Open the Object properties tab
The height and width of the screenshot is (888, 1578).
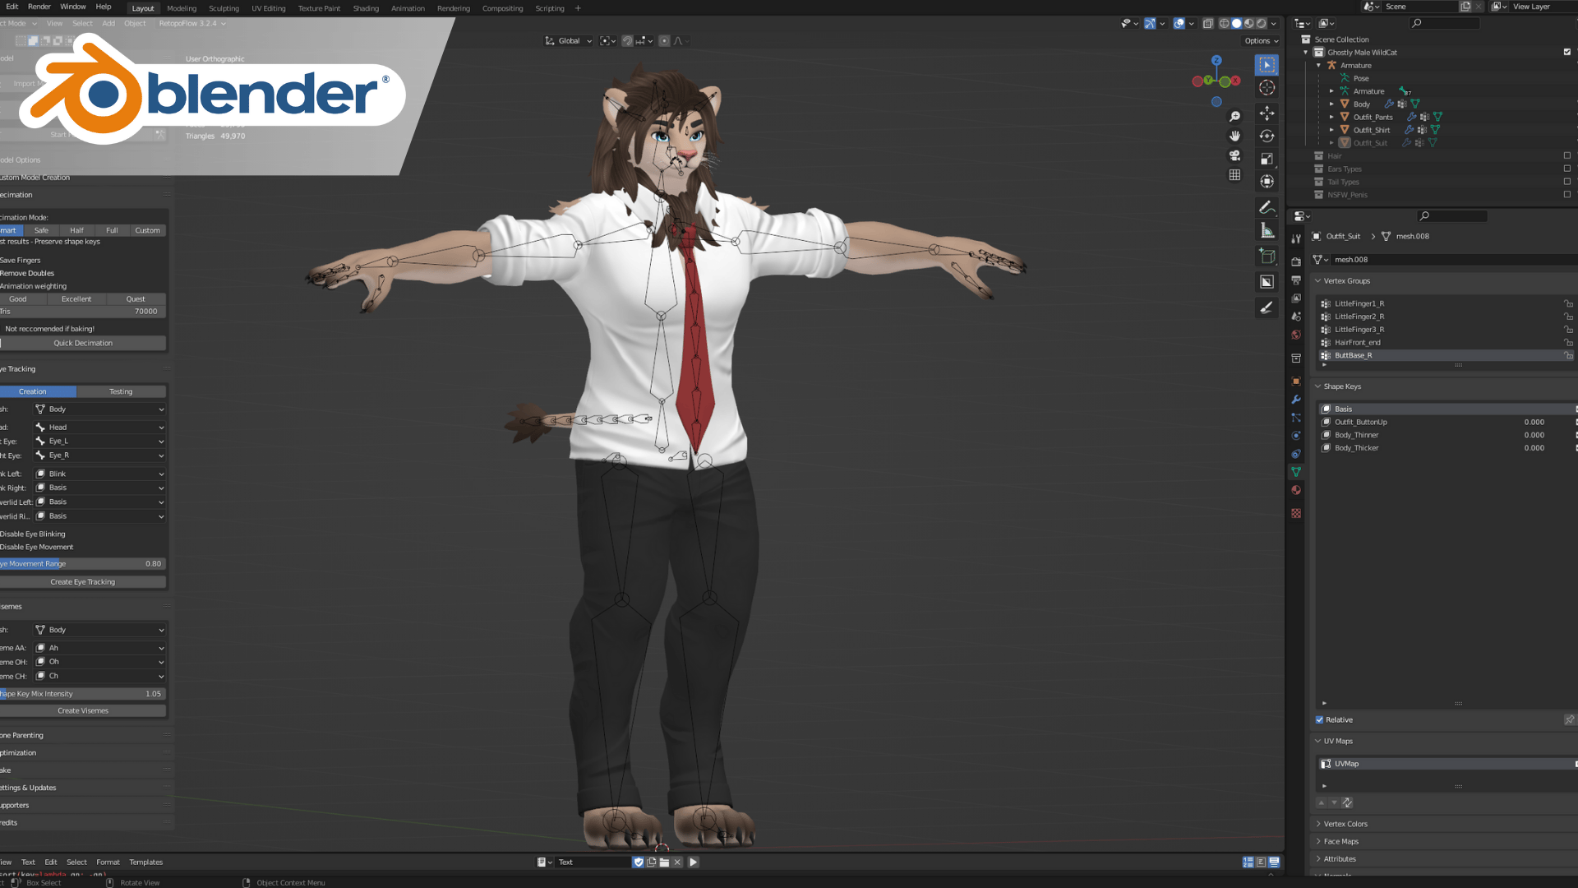[1296, 382]
